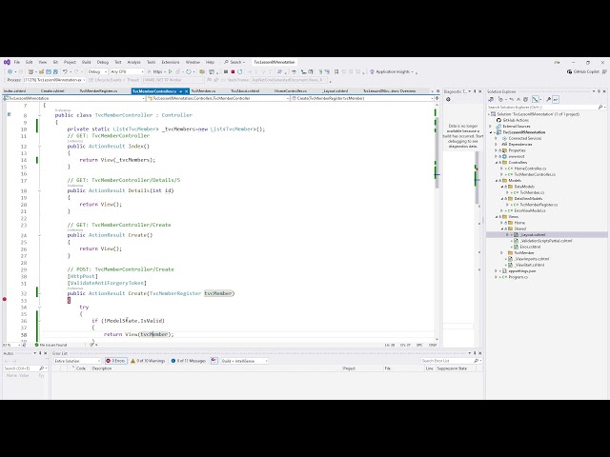Expand the Dependencies node in Solution Explorer
Screen dimensions: 610x457
pyautogui.click(x=496, y=144)
